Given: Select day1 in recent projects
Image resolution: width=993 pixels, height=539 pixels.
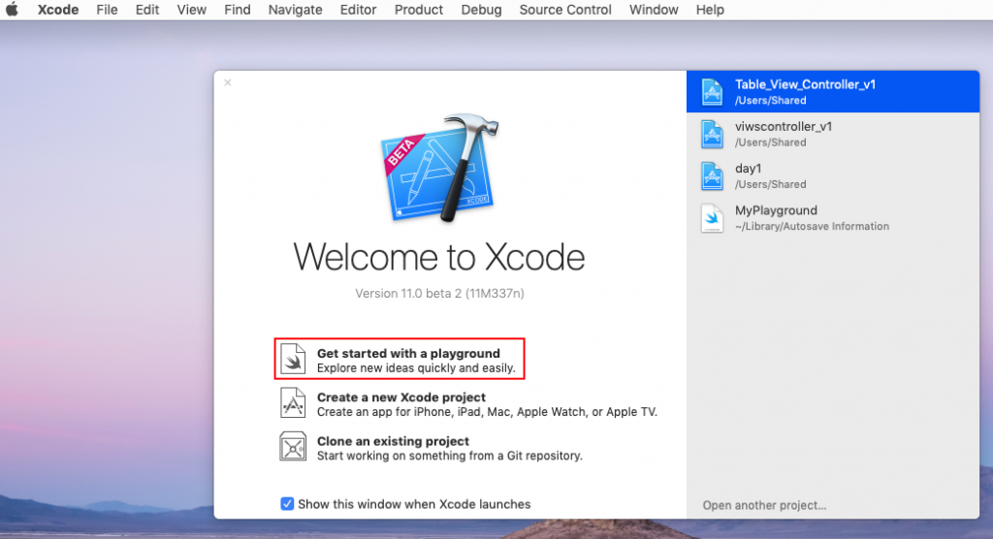Looking at the screenshot, I should coord(833,175).
